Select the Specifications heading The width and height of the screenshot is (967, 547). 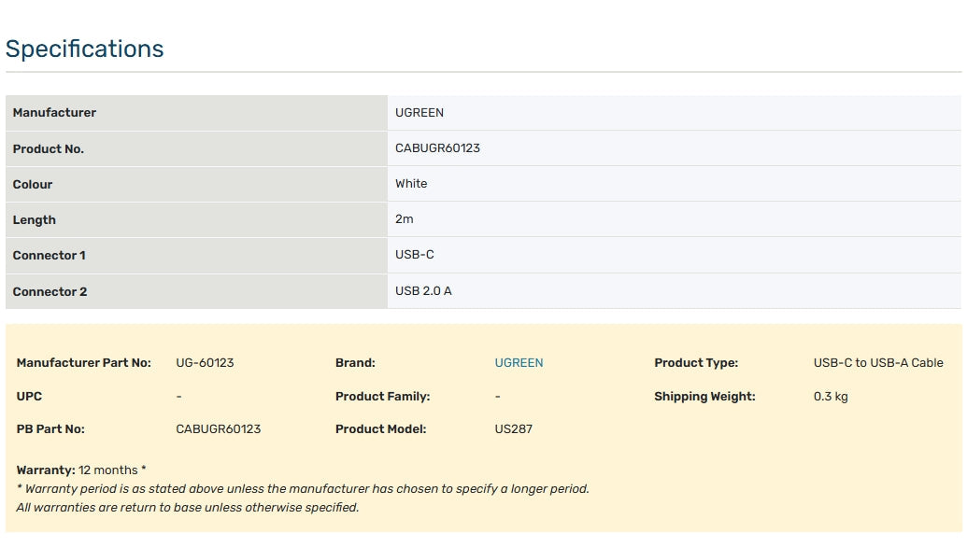coord(84,49)
